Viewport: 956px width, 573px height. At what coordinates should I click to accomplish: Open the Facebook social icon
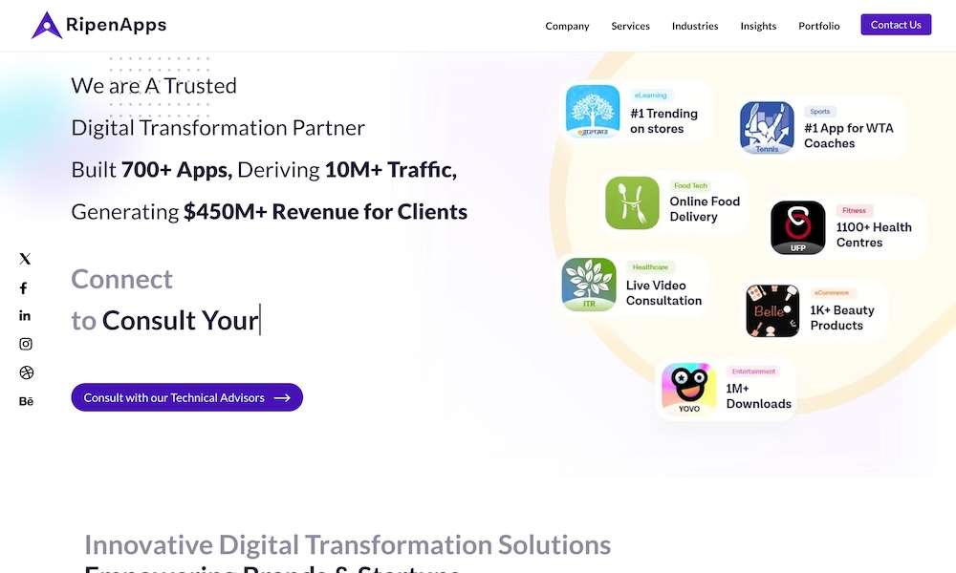pyautogui.click(x=24, y=287)
